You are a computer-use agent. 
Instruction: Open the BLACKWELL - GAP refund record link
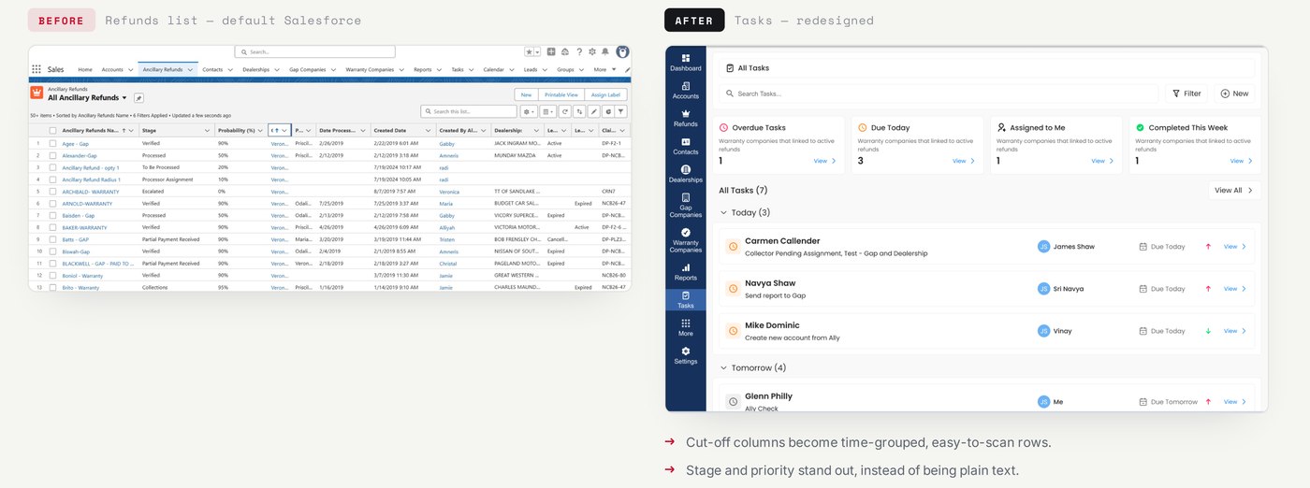[97, 264]
